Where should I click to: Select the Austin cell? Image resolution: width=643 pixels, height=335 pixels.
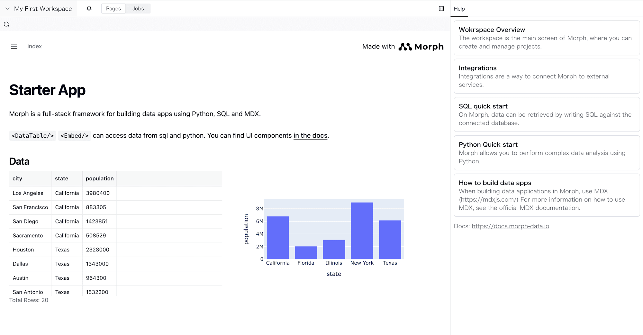pyautogui.click(x=31, y=278)
